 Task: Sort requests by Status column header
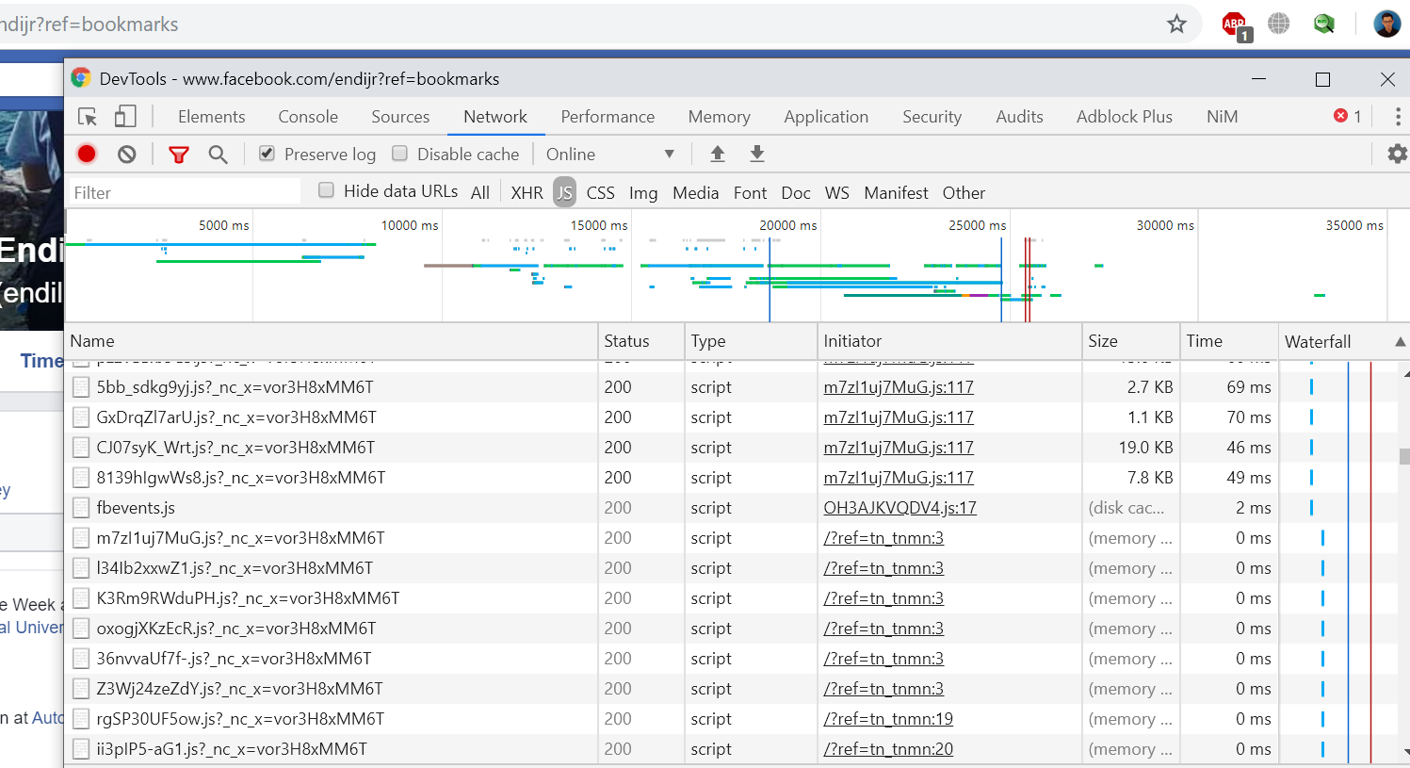click(x=641, y=341)
